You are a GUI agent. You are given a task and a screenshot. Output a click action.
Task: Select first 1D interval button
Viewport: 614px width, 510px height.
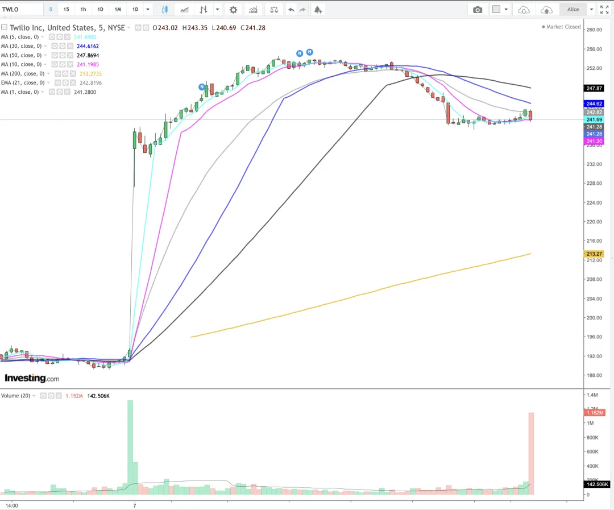(x=100, y=10)
